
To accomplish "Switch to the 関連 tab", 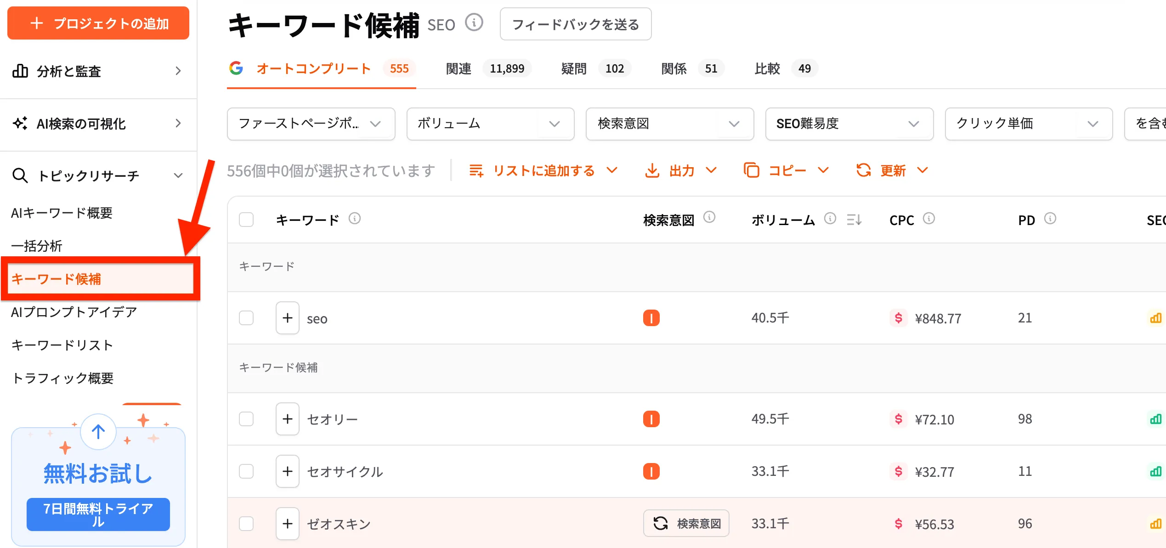I will pos(489,69).
